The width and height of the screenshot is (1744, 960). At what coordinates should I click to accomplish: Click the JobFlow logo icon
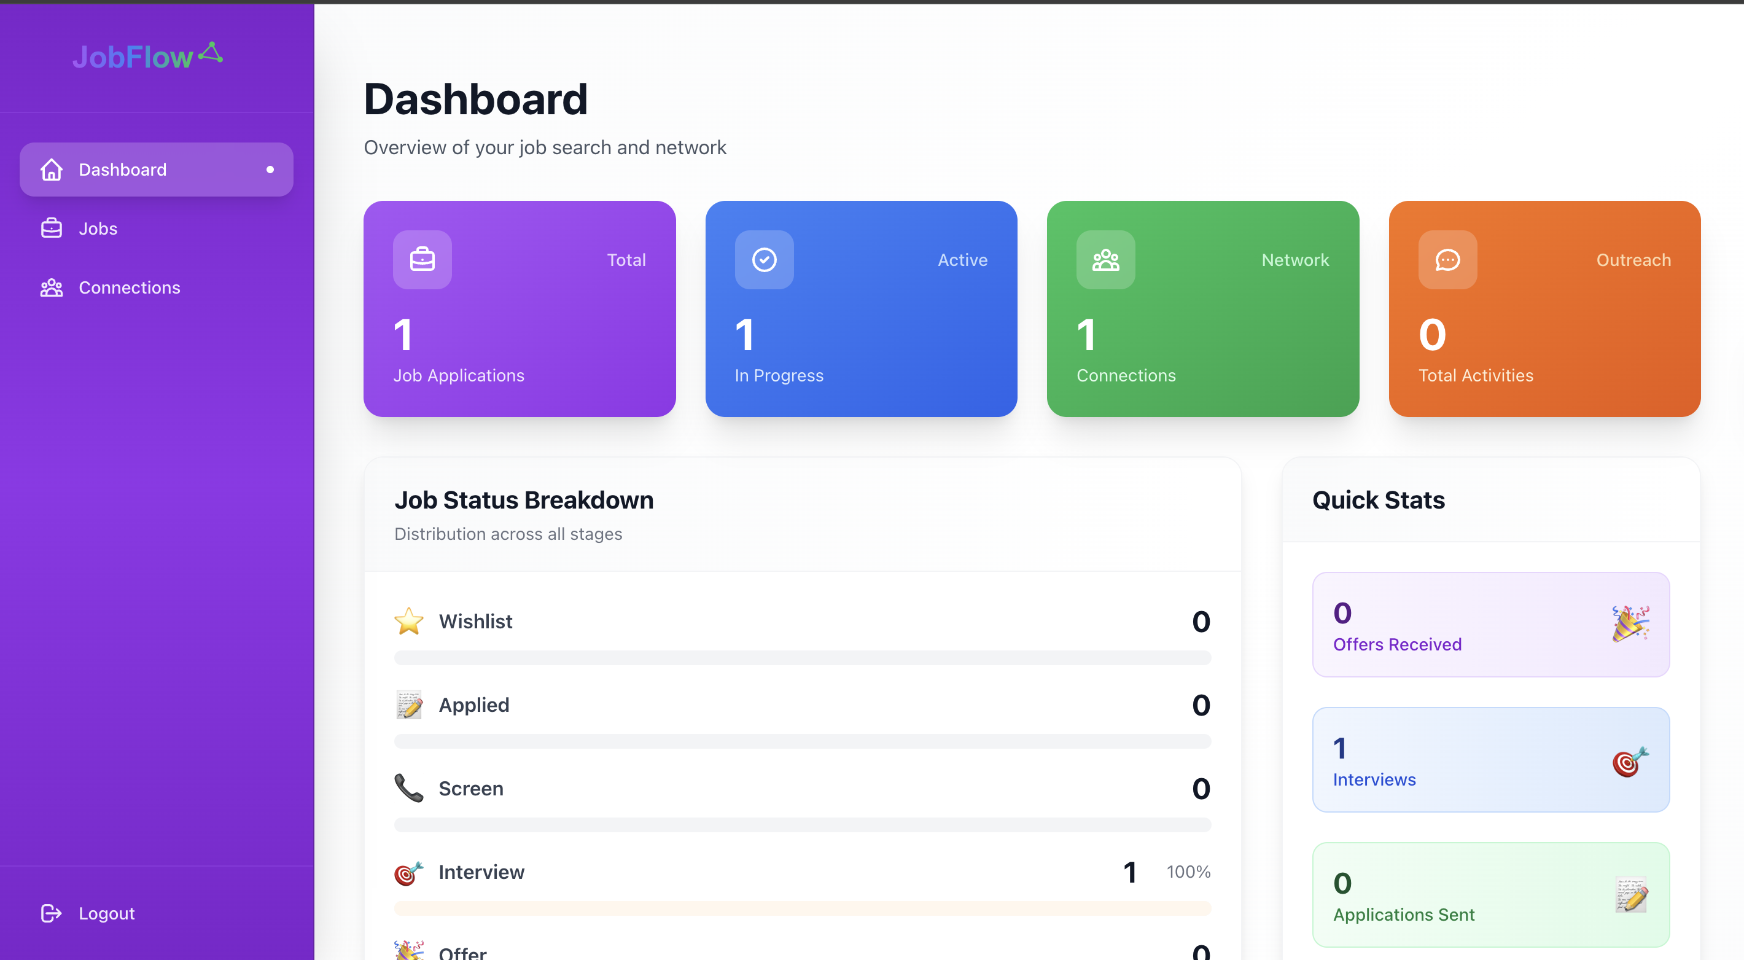(212, 52)
